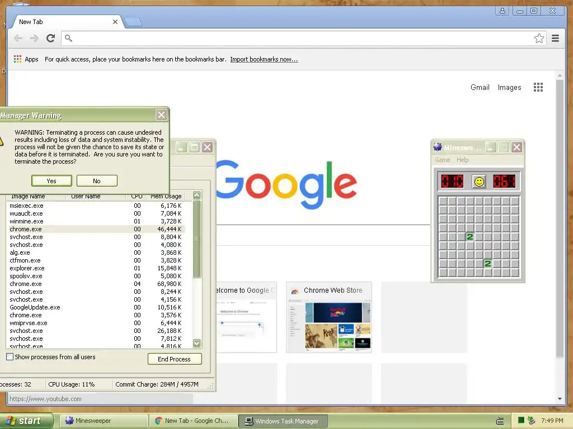Click the process list scroll-up arrow
573x429 pixels.
pyautogui.click(x=196, y=195)
